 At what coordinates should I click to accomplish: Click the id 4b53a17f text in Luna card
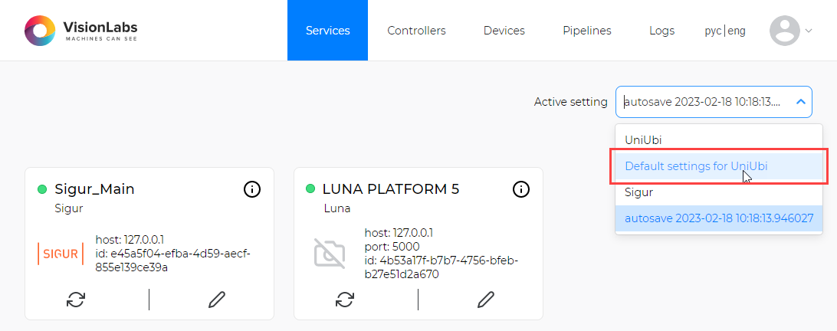click(441, 267)
